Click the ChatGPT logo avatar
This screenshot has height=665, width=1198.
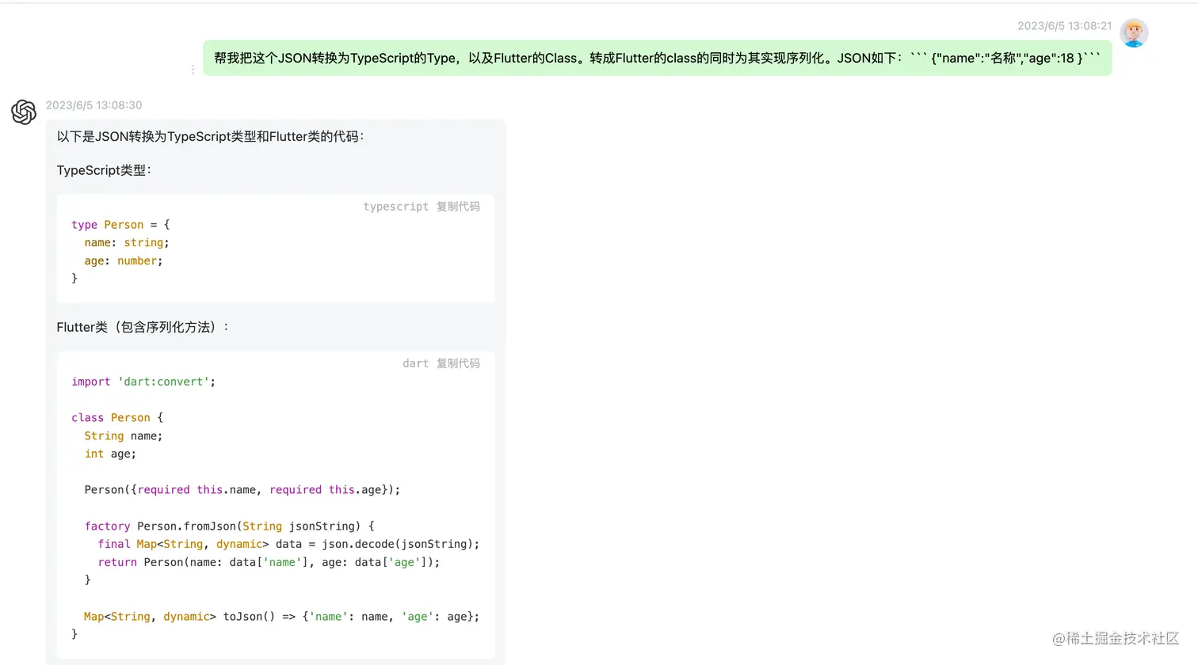(x=24, y=112)
